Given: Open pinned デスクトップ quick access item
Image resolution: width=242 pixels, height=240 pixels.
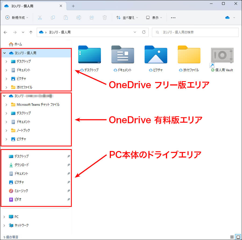Looking at the screenshot, I should pos(19,156).
